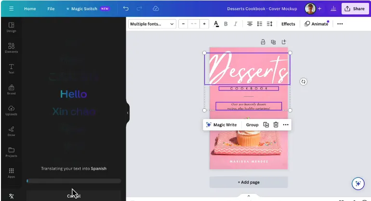Duplicate the page
The image size is (371, 201).
pos(273,42)
